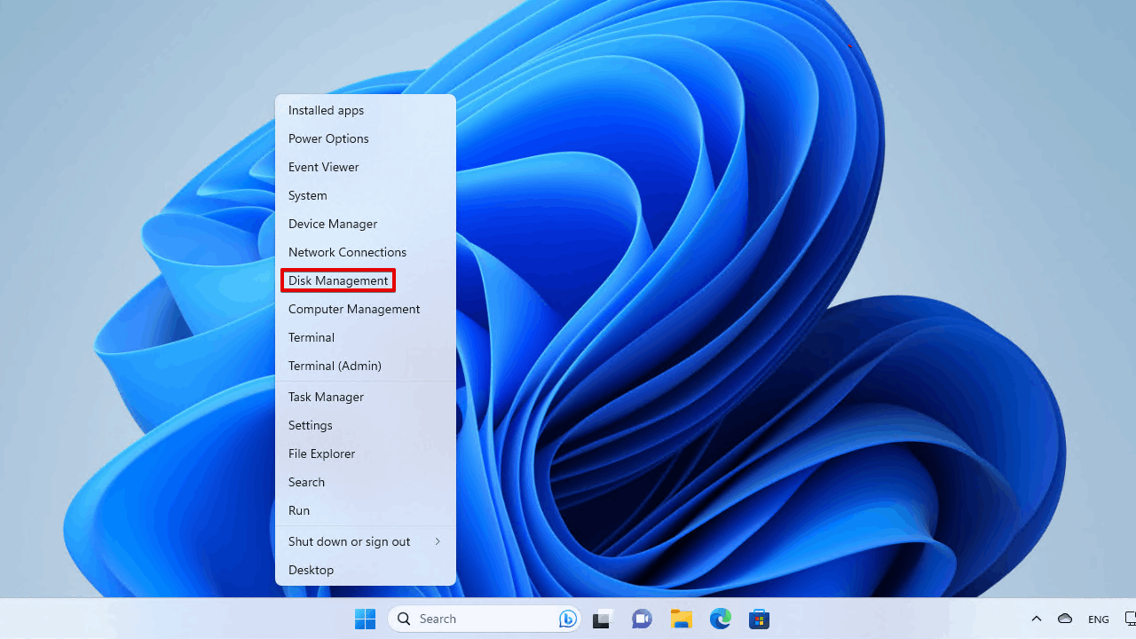Screen dimensions: 1136x639
Task: Select Power Options in the menu
Action: click(366, 138)
